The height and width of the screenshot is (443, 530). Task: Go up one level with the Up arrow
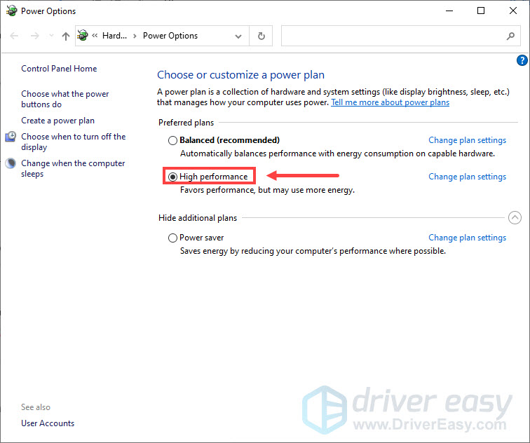click(x=66, y=36)
